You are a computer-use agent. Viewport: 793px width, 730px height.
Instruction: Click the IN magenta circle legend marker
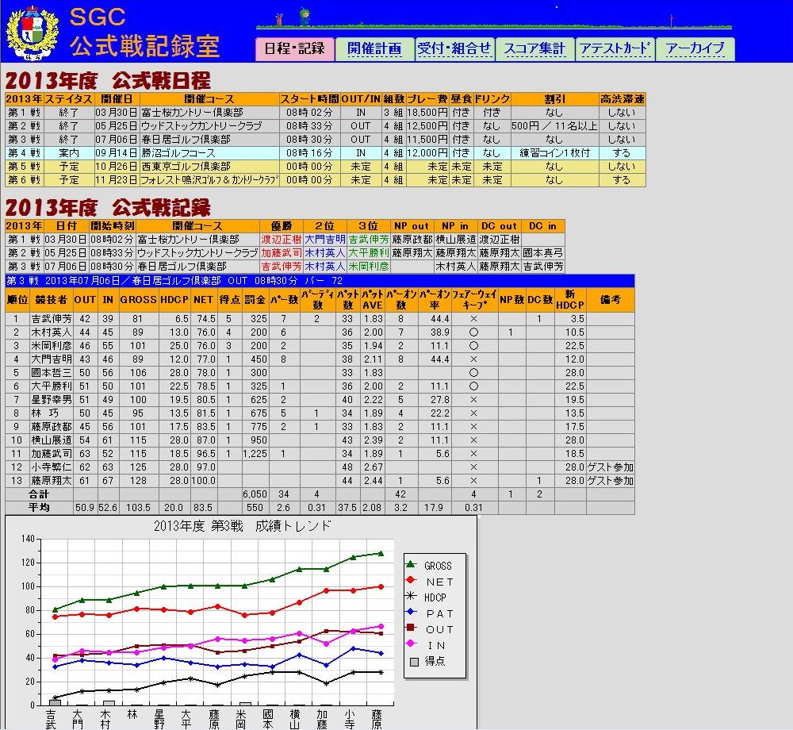click(x=411, y=644)
